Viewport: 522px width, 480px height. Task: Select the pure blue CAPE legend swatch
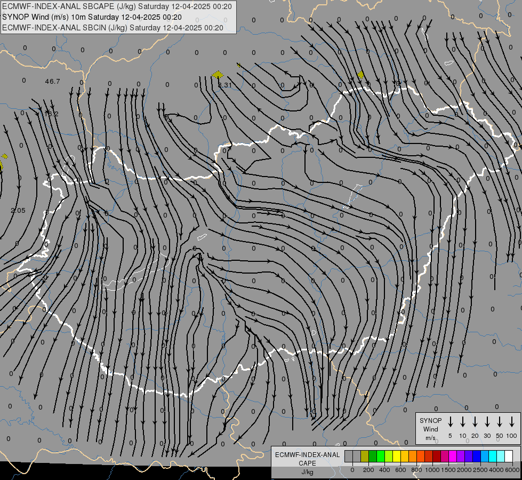pyautogui.click(x=477, y=456)
